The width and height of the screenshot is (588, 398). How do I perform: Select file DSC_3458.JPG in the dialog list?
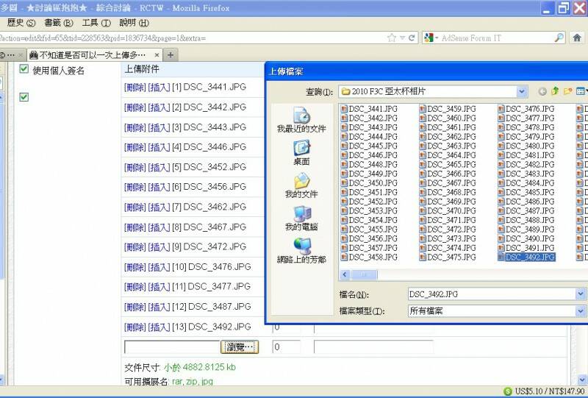369,257
